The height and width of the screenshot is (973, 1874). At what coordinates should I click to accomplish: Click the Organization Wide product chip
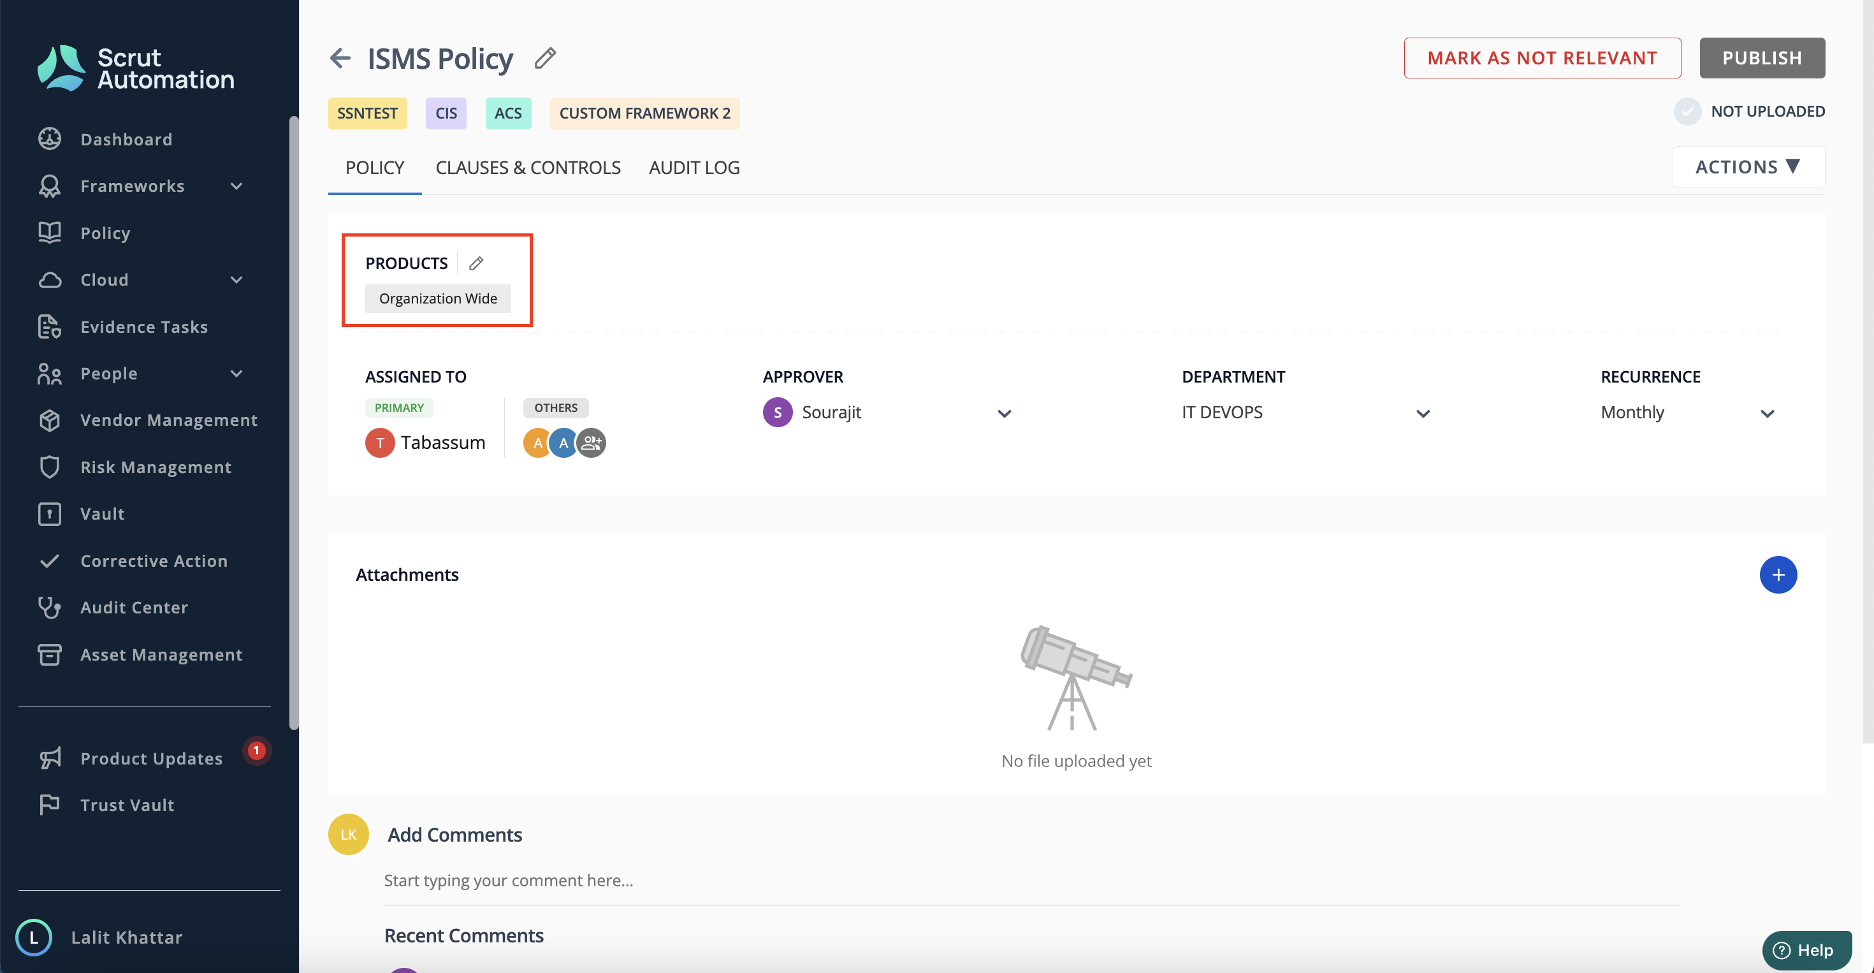click(438, 298)
